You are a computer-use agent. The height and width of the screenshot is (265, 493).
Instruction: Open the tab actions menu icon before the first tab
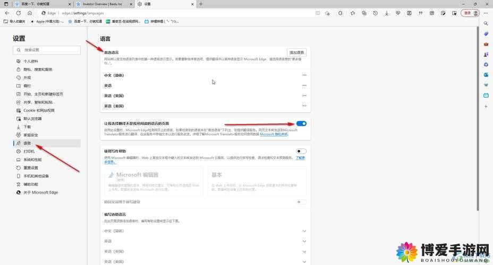coord(6,4)
